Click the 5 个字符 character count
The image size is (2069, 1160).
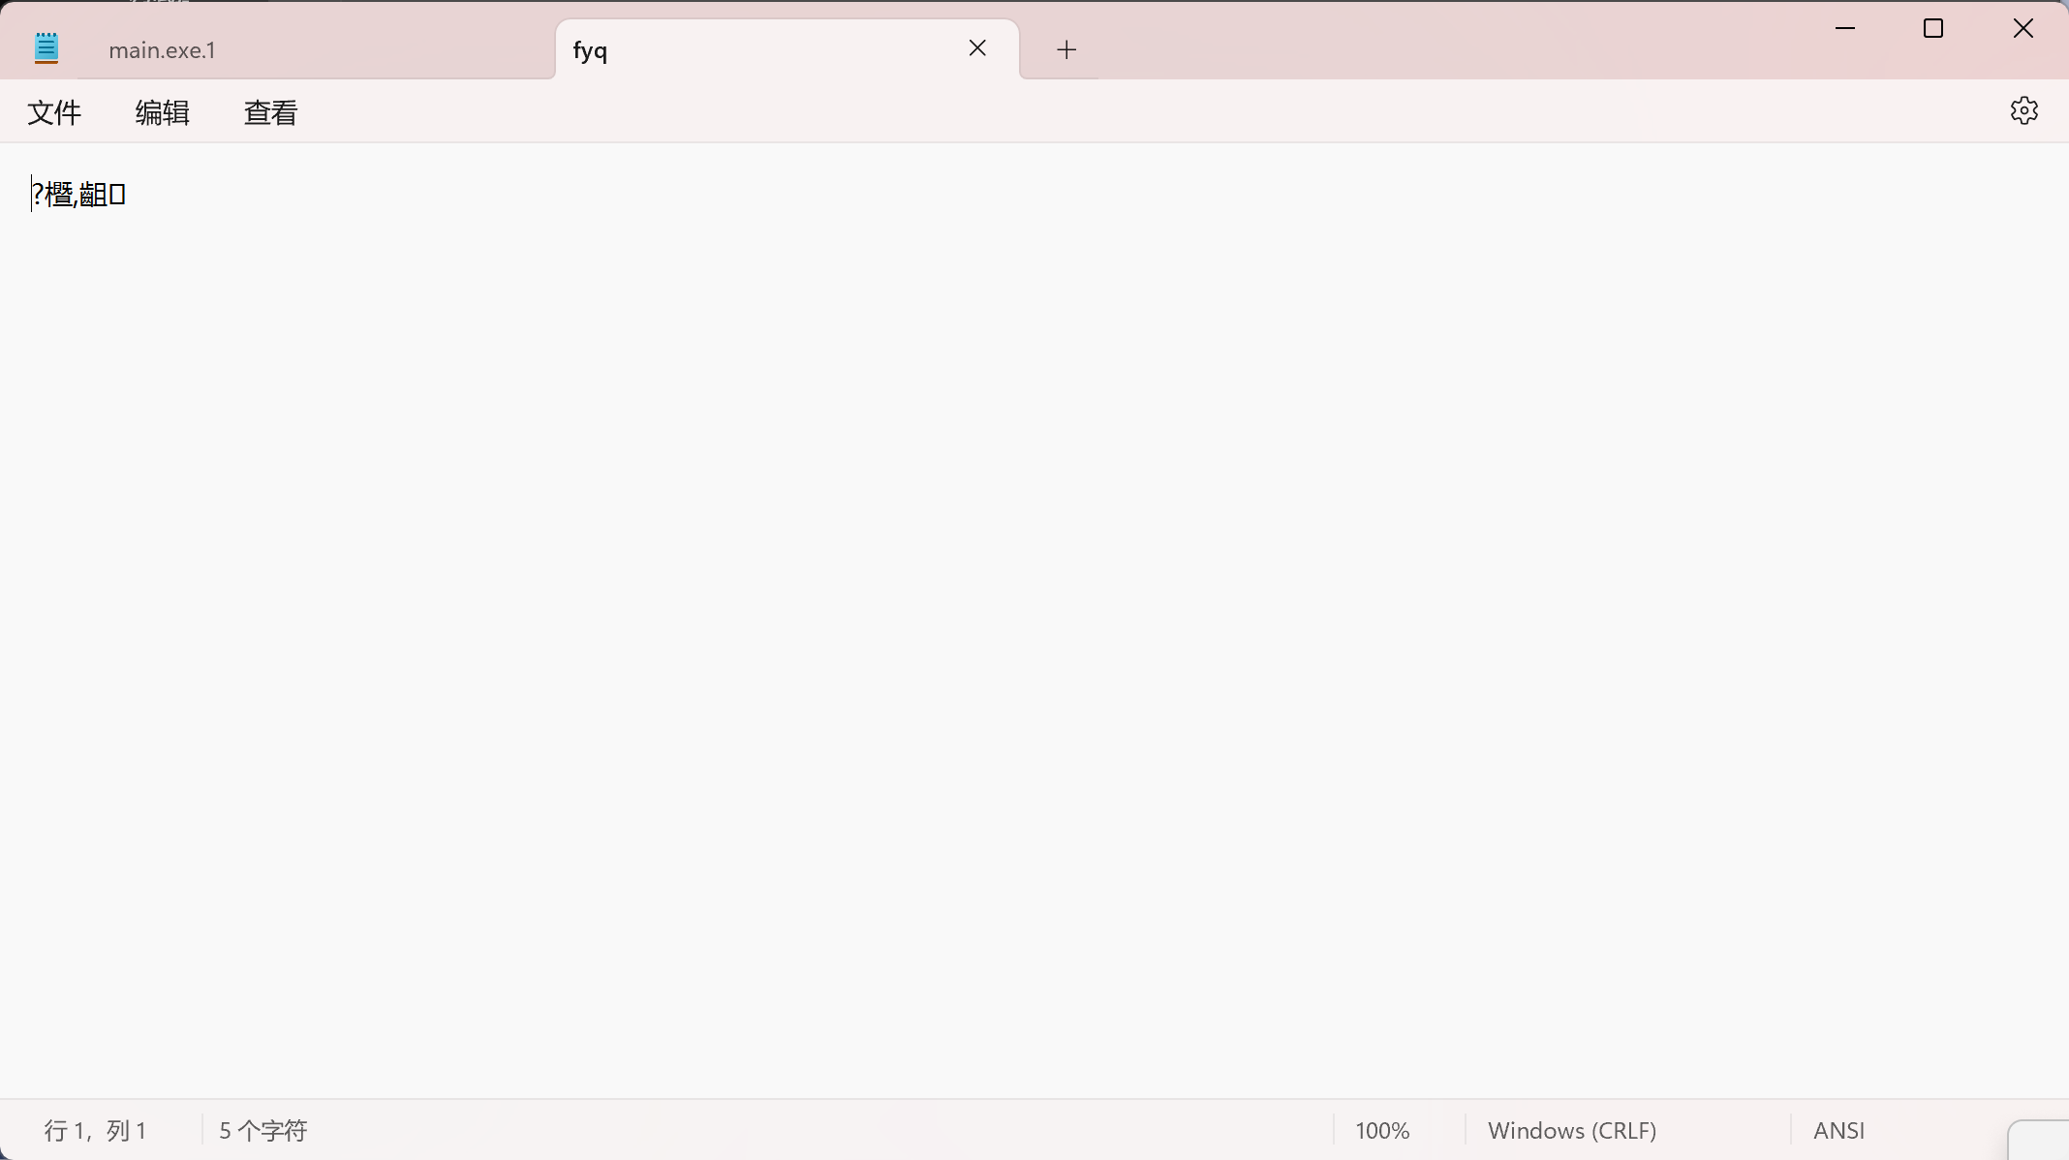pos(262,1130)
